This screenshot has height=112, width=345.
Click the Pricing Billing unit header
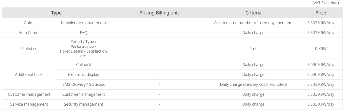pyautogui.click(x=159, y=13)
